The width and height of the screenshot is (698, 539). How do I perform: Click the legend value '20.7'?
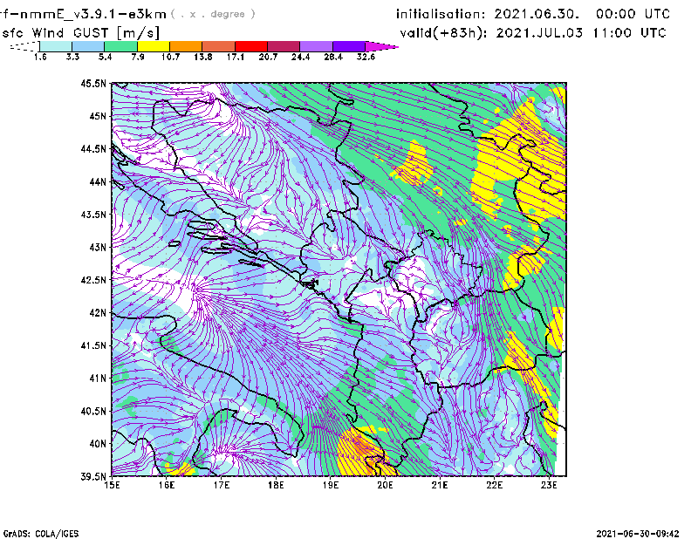point(268,57)
